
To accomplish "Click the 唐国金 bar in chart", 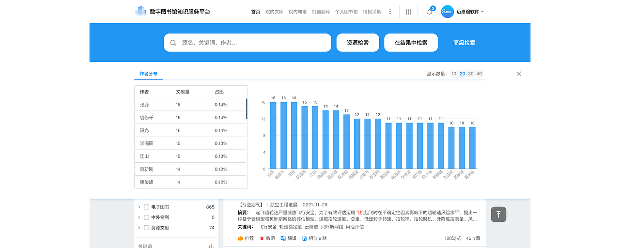I will [357, 144].
